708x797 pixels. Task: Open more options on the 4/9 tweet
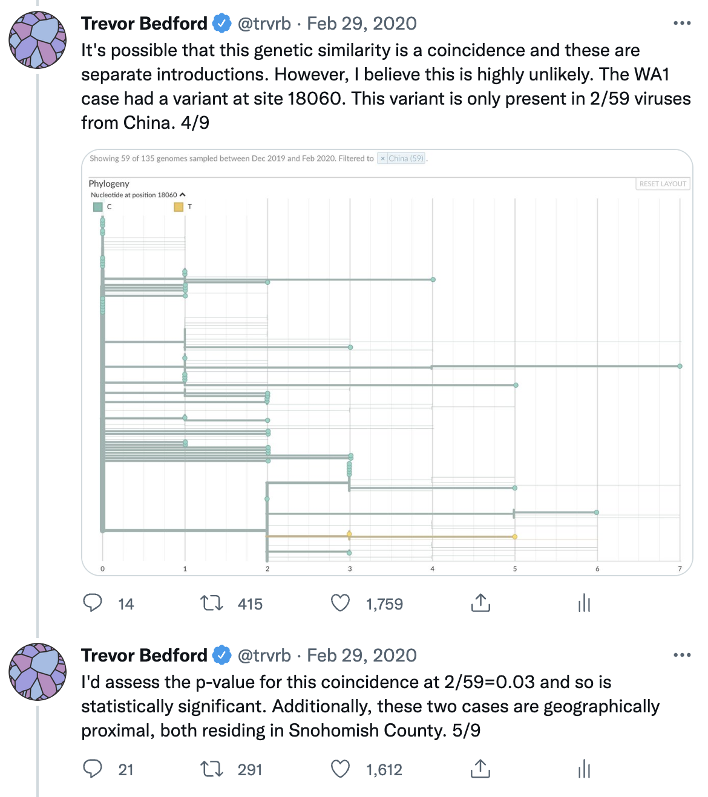tap(681, 24)
